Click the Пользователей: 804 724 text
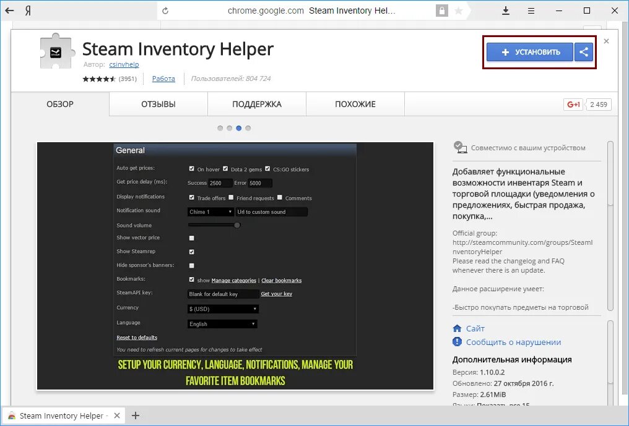This screenshot has height=426, width=629. tap(231, 79)
